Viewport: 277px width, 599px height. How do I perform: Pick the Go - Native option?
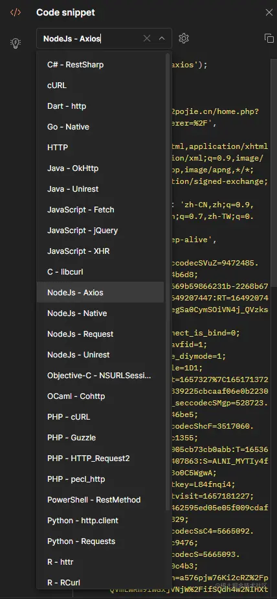(x=100, y=126)
